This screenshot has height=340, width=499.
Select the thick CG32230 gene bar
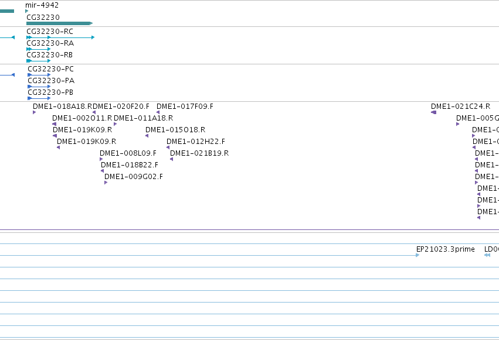pyautogui.click(x=59, y=23)
